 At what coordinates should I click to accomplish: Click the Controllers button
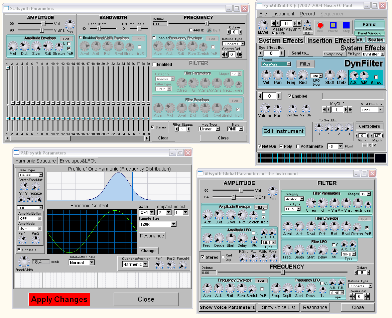[x=369, y=126]
